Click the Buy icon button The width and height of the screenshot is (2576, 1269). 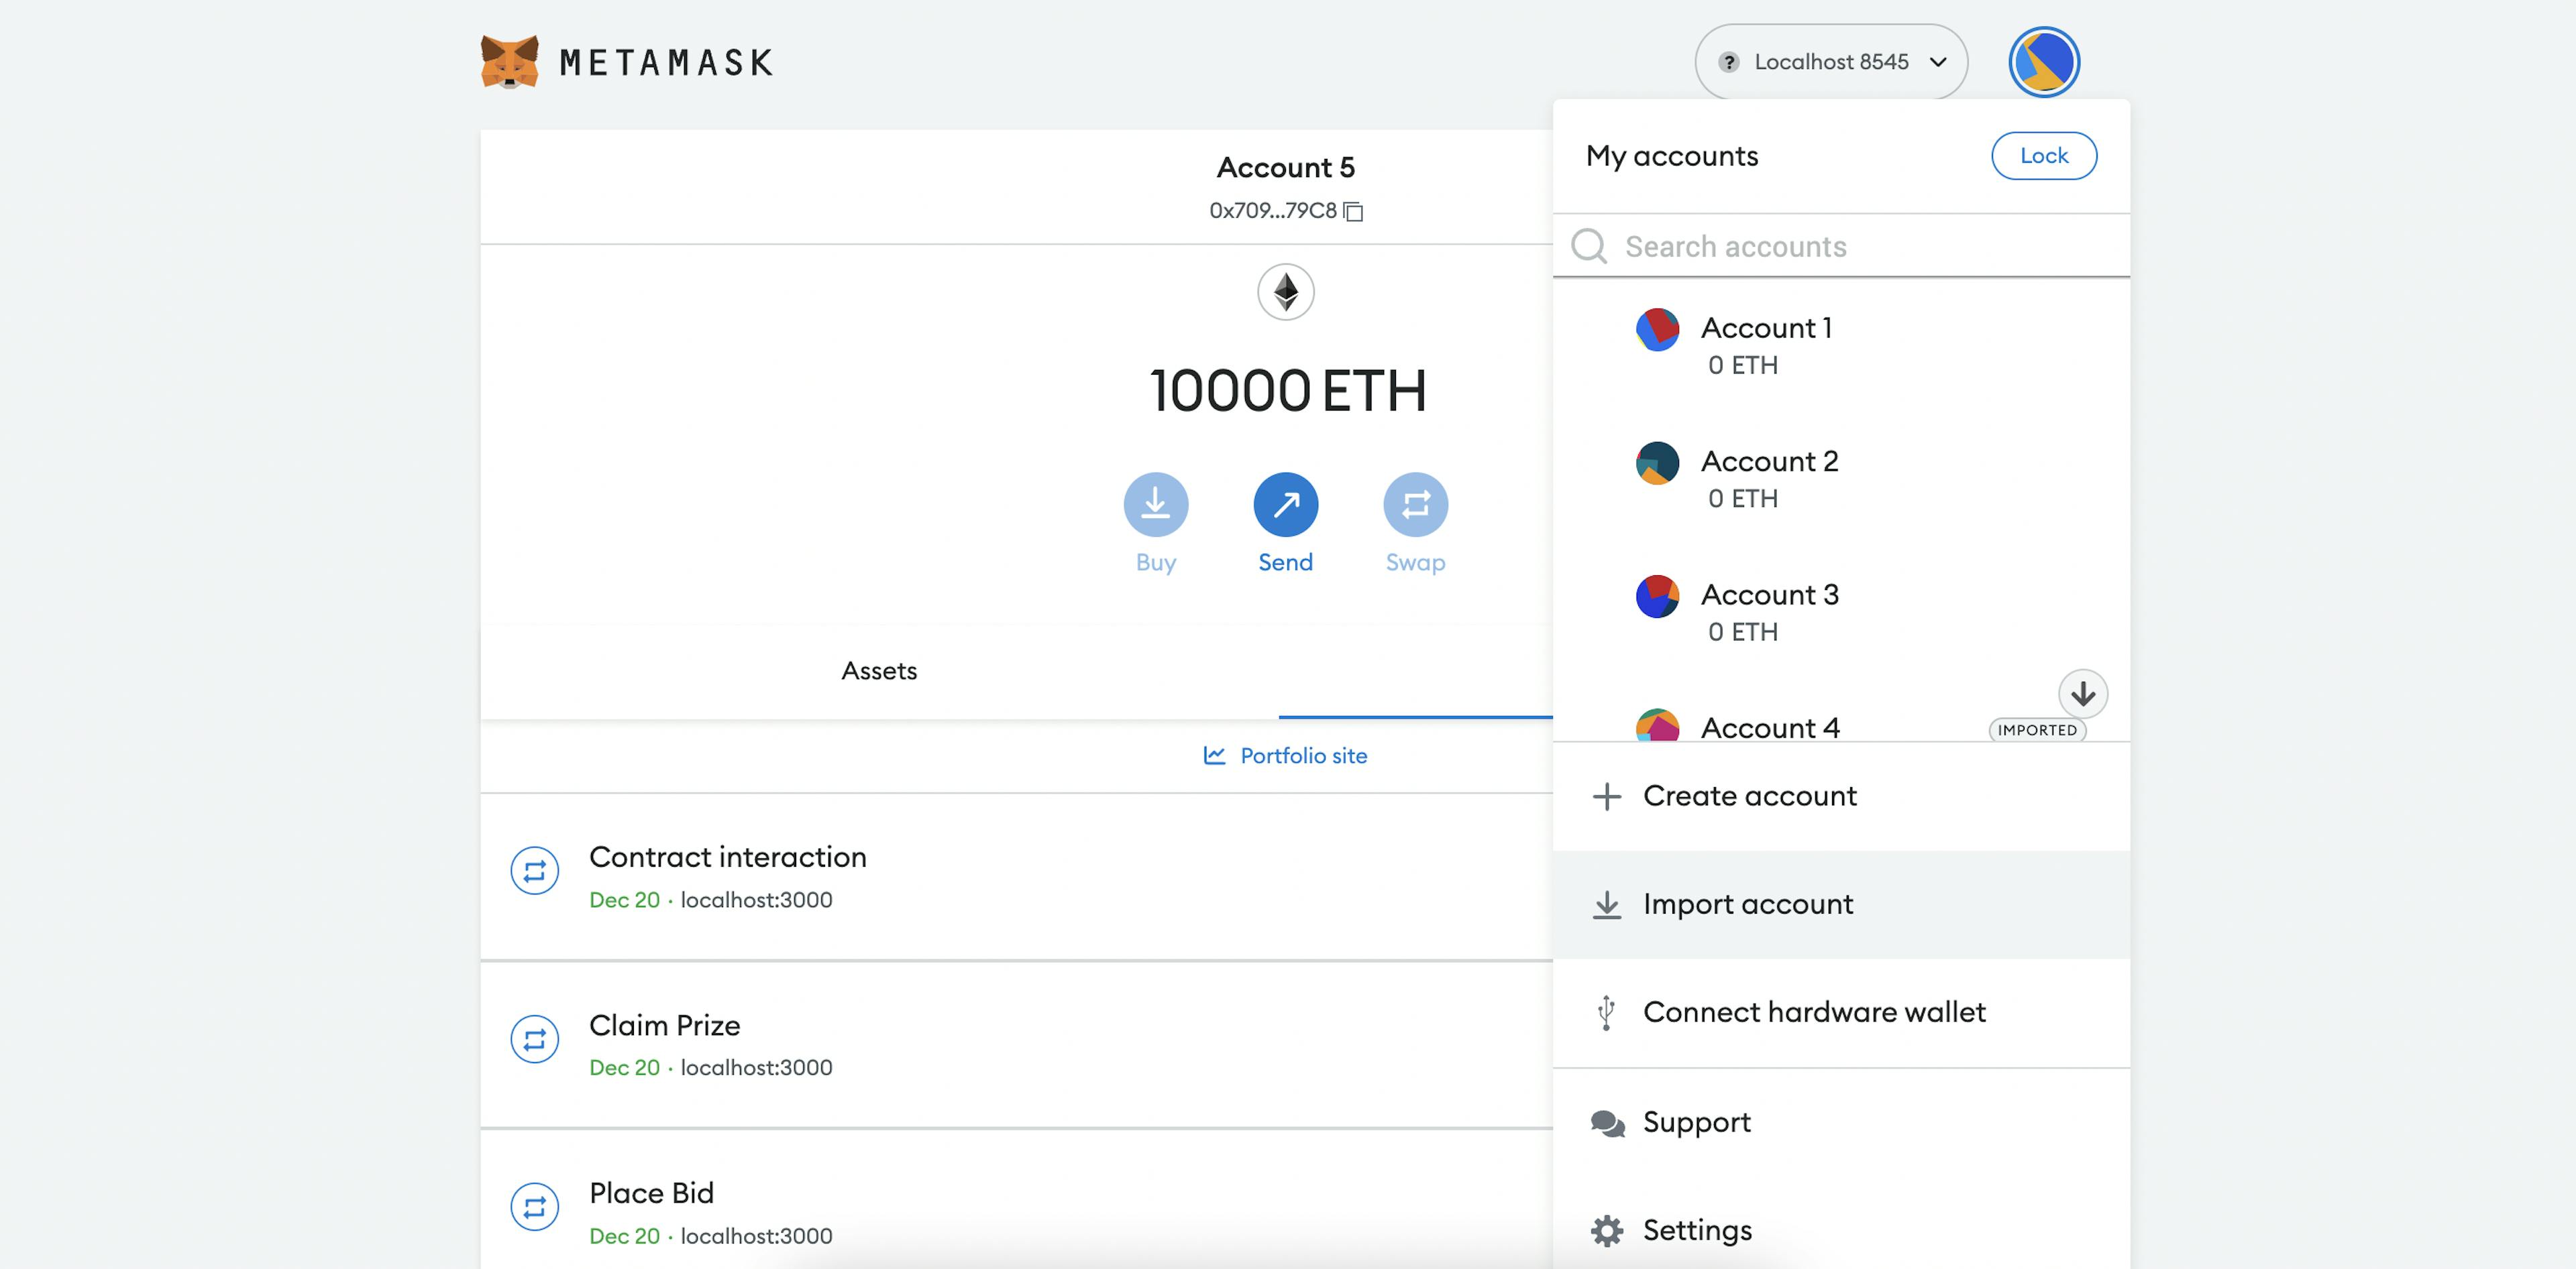(1155, 503)
